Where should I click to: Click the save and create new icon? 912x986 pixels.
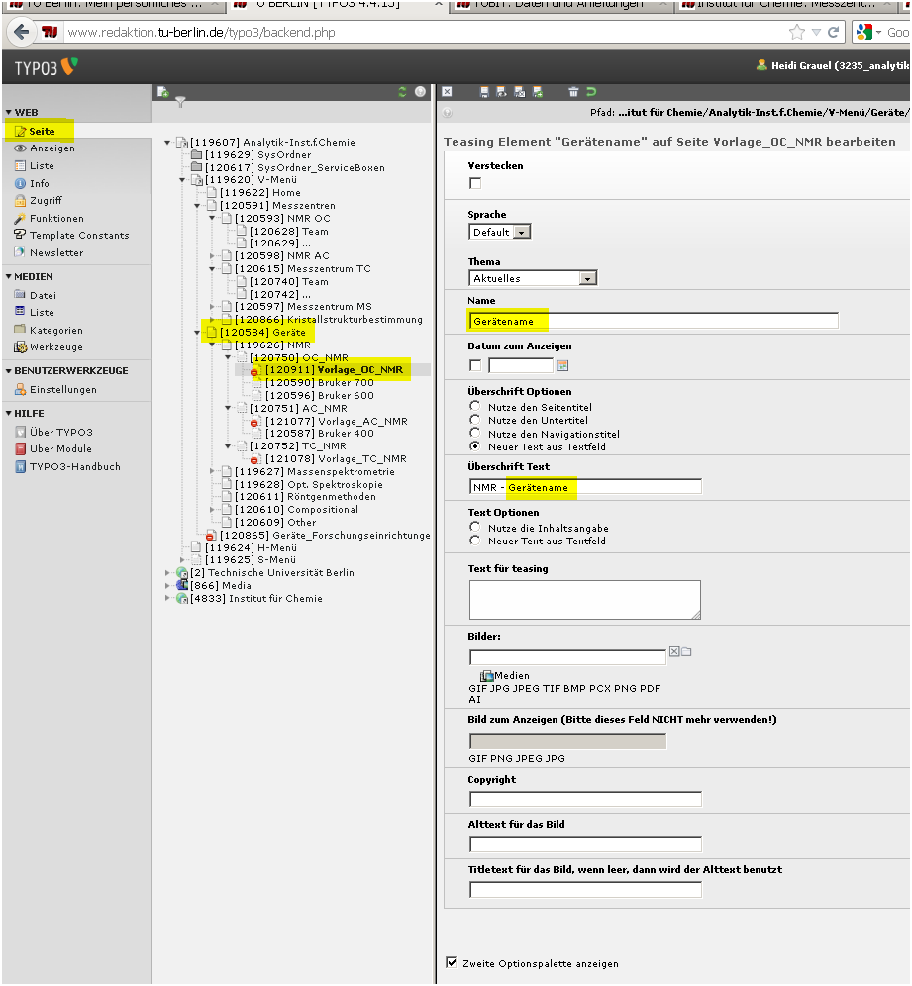(x=538, y=92)
